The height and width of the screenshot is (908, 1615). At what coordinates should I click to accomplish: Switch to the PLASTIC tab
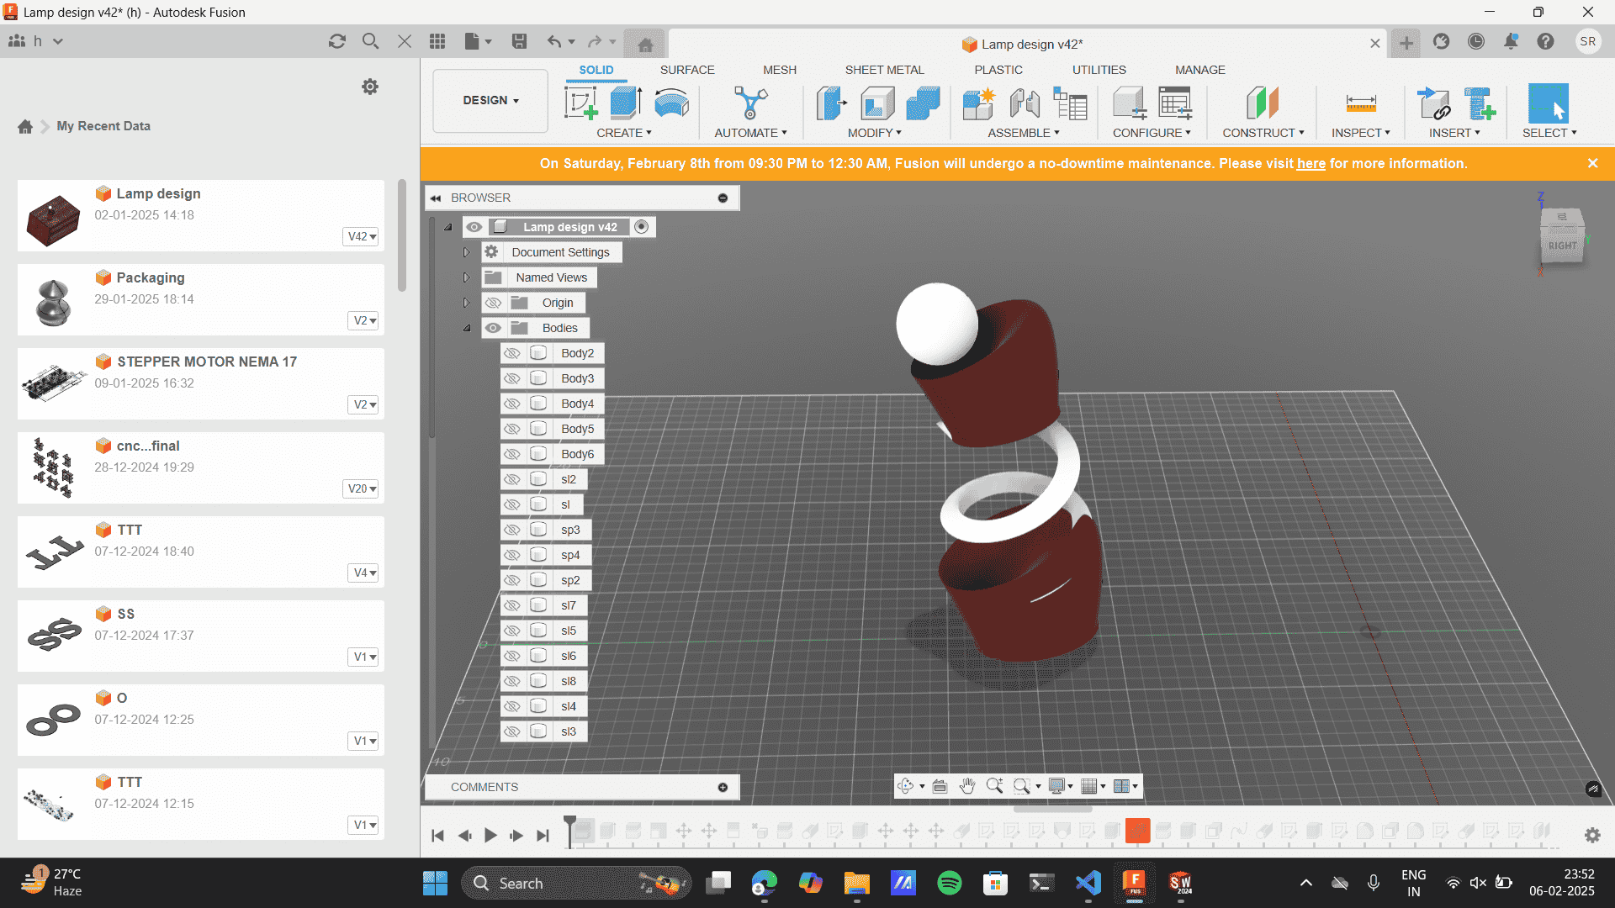click(998, 70)
